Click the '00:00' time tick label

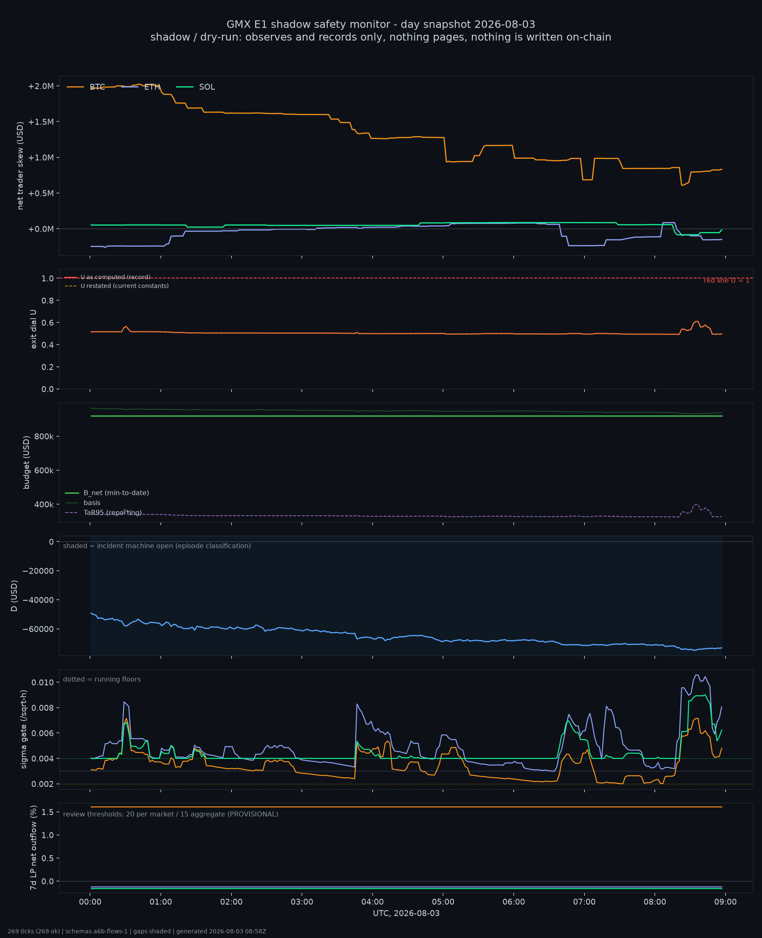coord(90,902)
